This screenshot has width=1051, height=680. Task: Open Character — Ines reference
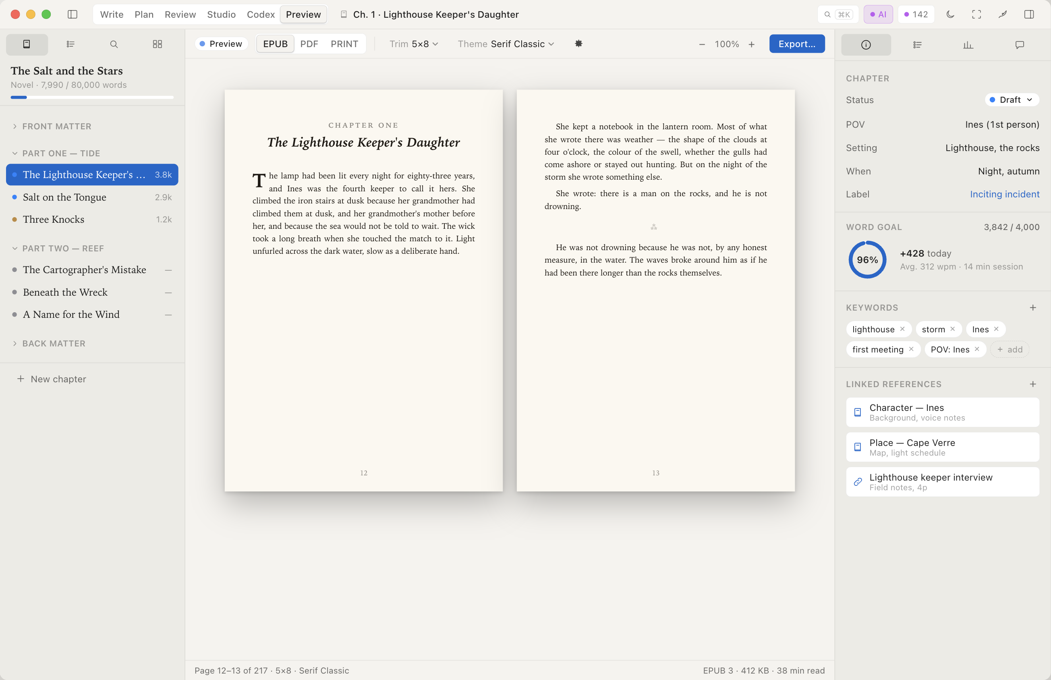(942, 412)
